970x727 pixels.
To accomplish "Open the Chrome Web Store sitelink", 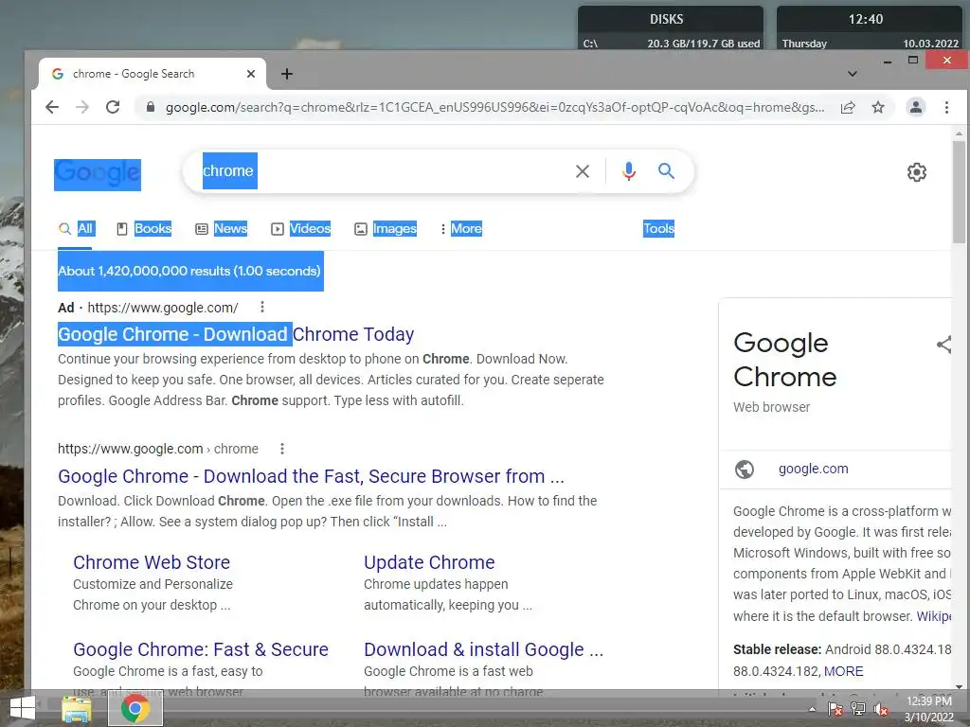I will click(152, 562).
